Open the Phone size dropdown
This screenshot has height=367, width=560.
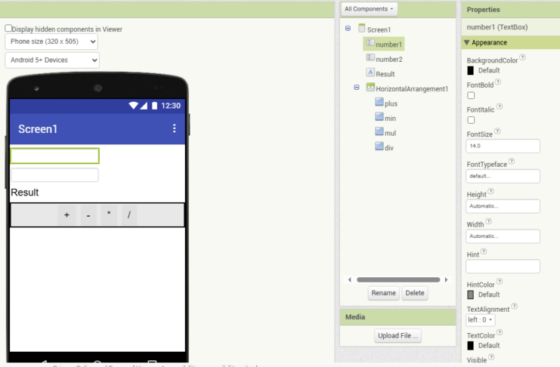(51, 42)
